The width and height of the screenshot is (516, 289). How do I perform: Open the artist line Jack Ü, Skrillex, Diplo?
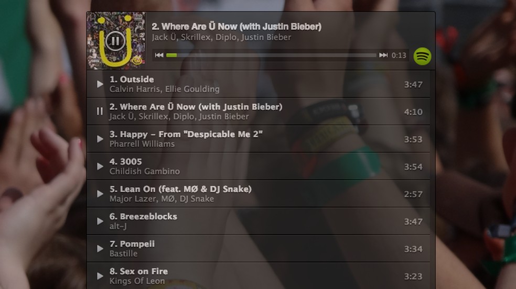[221, 38]
